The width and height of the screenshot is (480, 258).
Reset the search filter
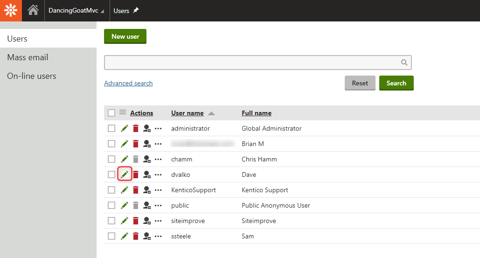(360, 83)
